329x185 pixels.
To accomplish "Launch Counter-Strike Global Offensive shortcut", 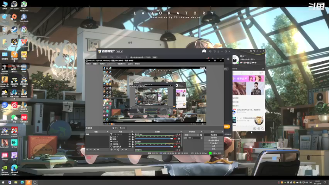I will click(5, 82).
